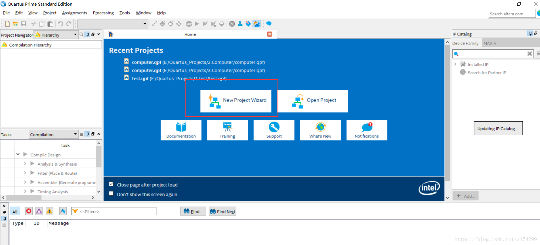Click the Cut scissors toolbar icon
Image resolution: width=540 pixels, height=245 pixels.
pos(34,24)
